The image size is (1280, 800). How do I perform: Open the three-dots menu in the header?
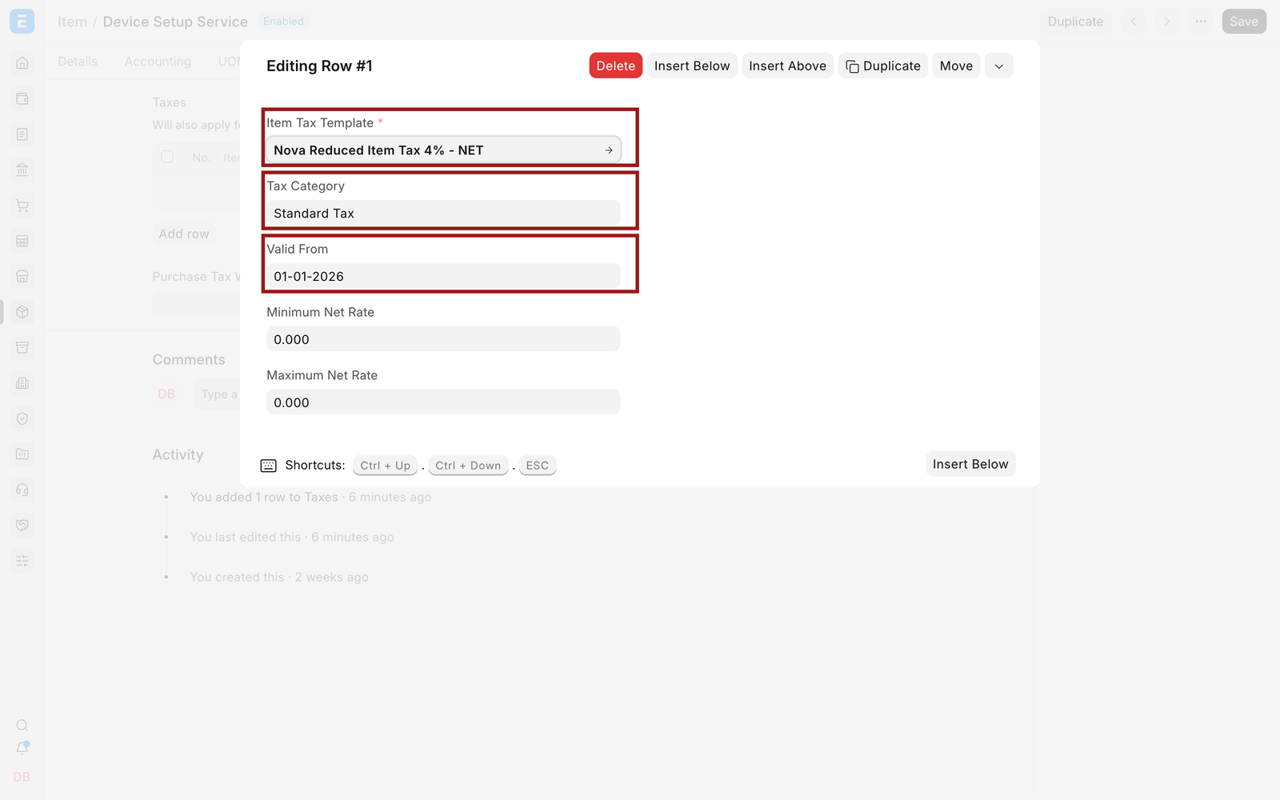[x=1201, y=22]
